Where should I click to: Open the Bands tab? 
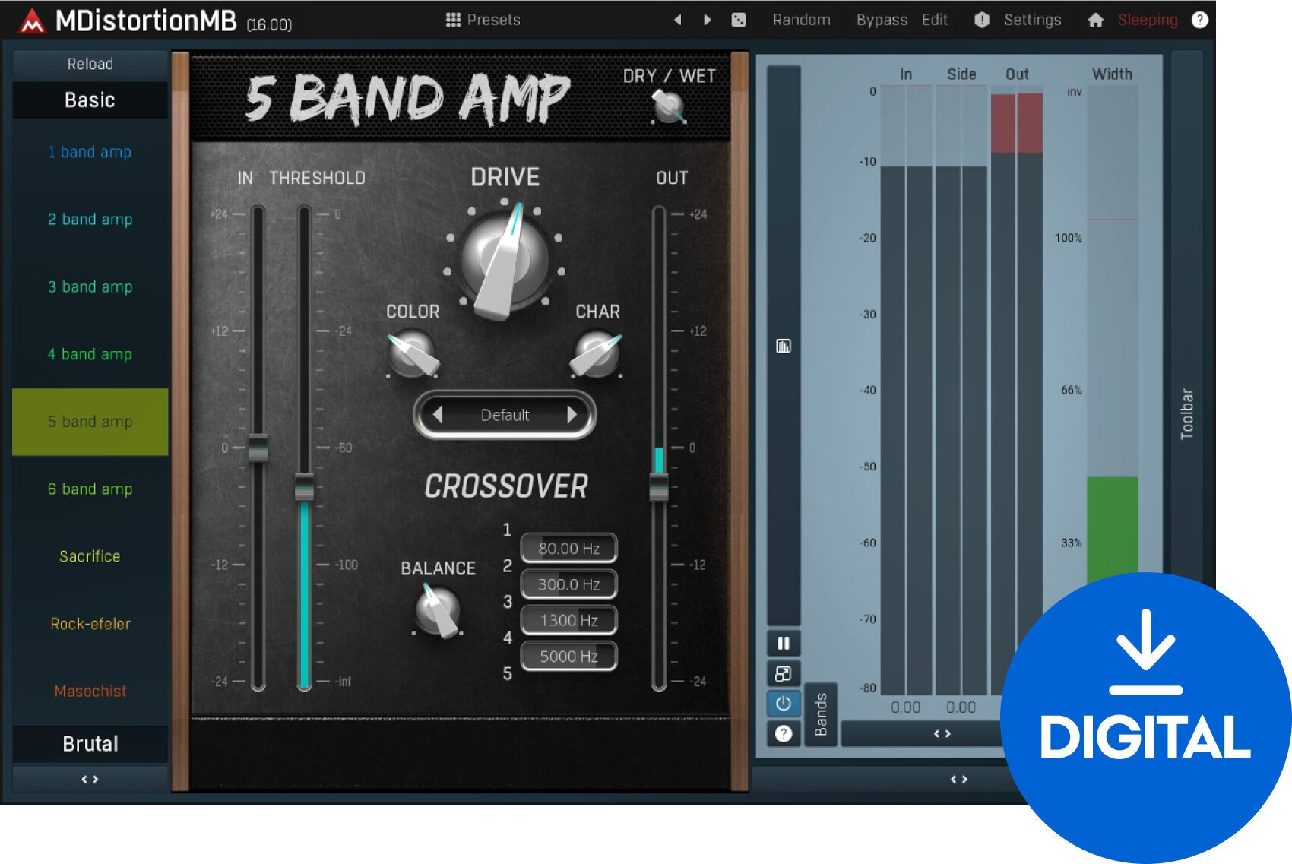tap(820, 714)
